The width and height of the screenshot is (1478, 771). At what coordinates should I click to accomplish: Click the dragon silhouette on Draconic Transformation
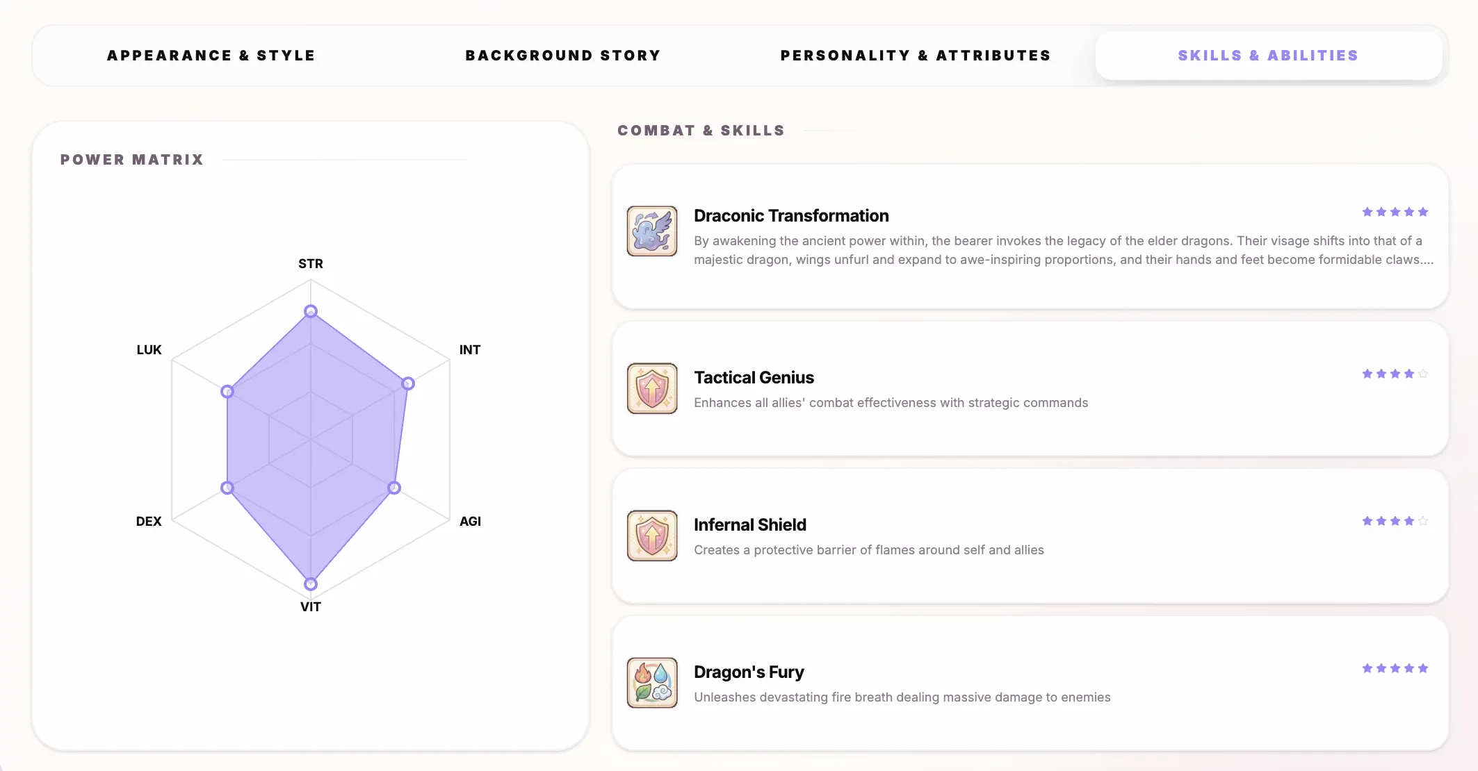pyautogui.click(x=652, y=232)
